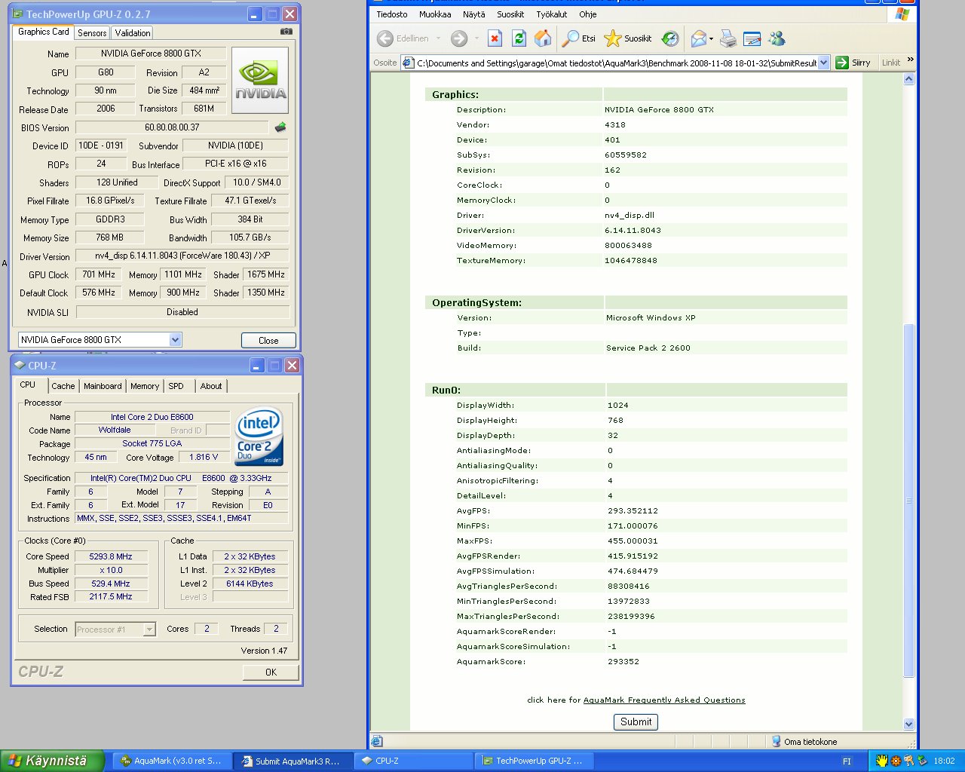Click the BIOS save chip icon in GPU-Z
Screen dimensions: 965x772
[280, 127]
